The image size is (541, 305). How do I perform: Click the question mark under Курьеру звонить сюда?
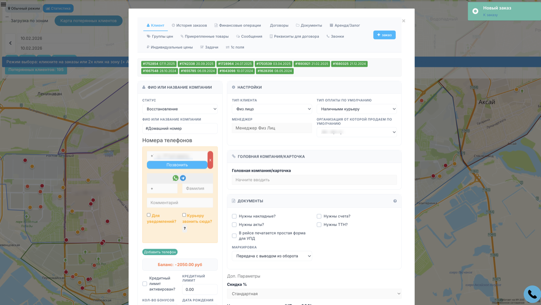(x=184, y=228)
